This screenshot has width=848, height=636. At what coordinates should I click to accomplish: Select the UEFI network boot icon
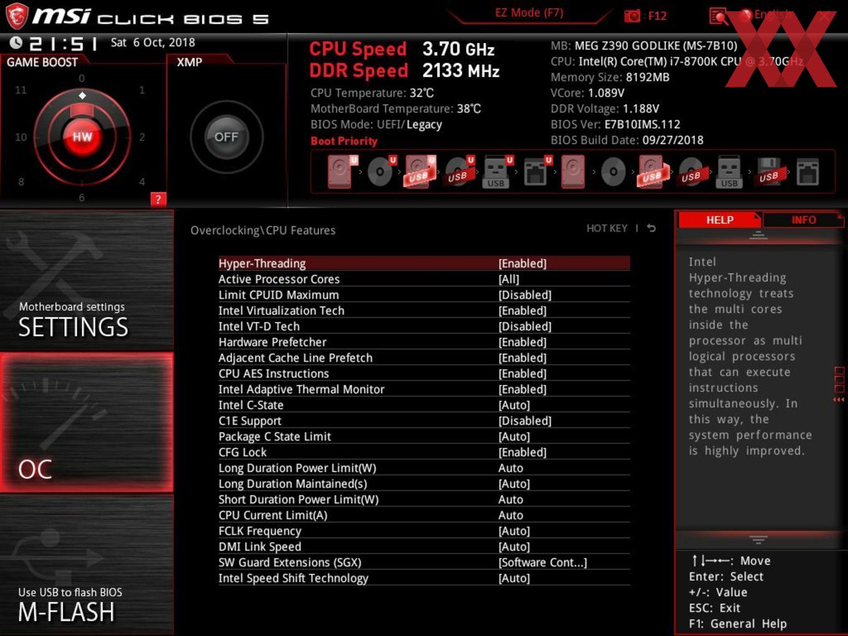point(537,171)
